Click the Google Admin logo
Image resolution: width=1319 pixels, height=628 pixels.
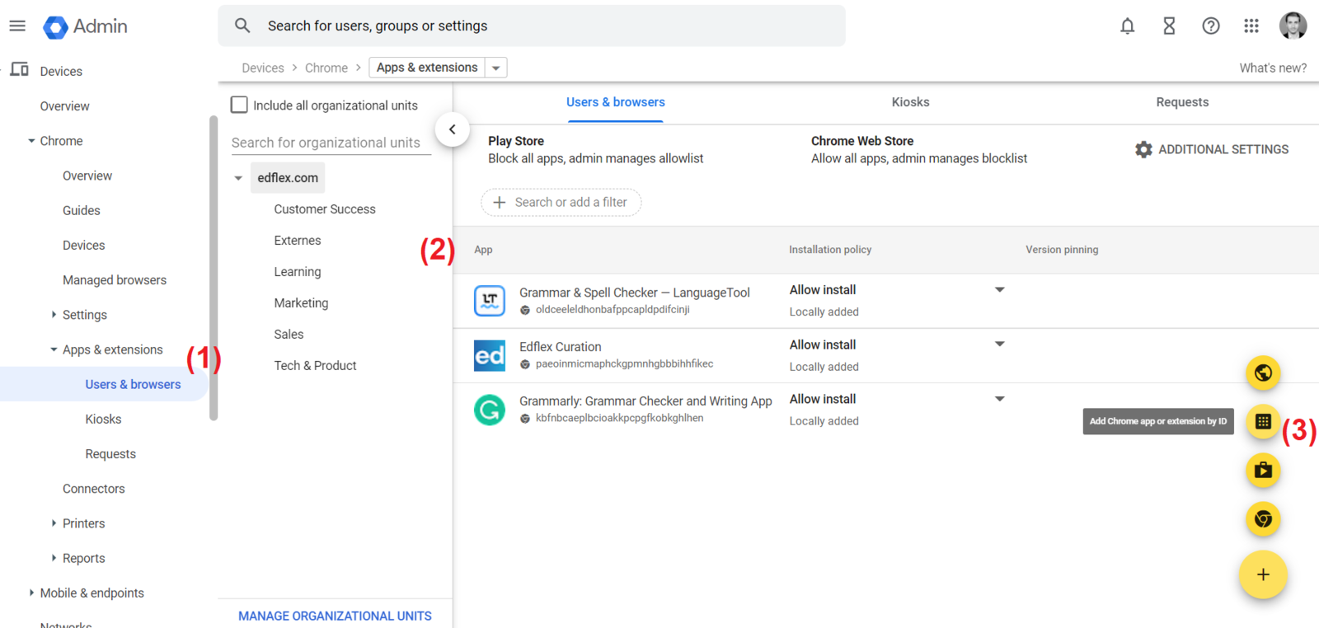tap(86, 26)
